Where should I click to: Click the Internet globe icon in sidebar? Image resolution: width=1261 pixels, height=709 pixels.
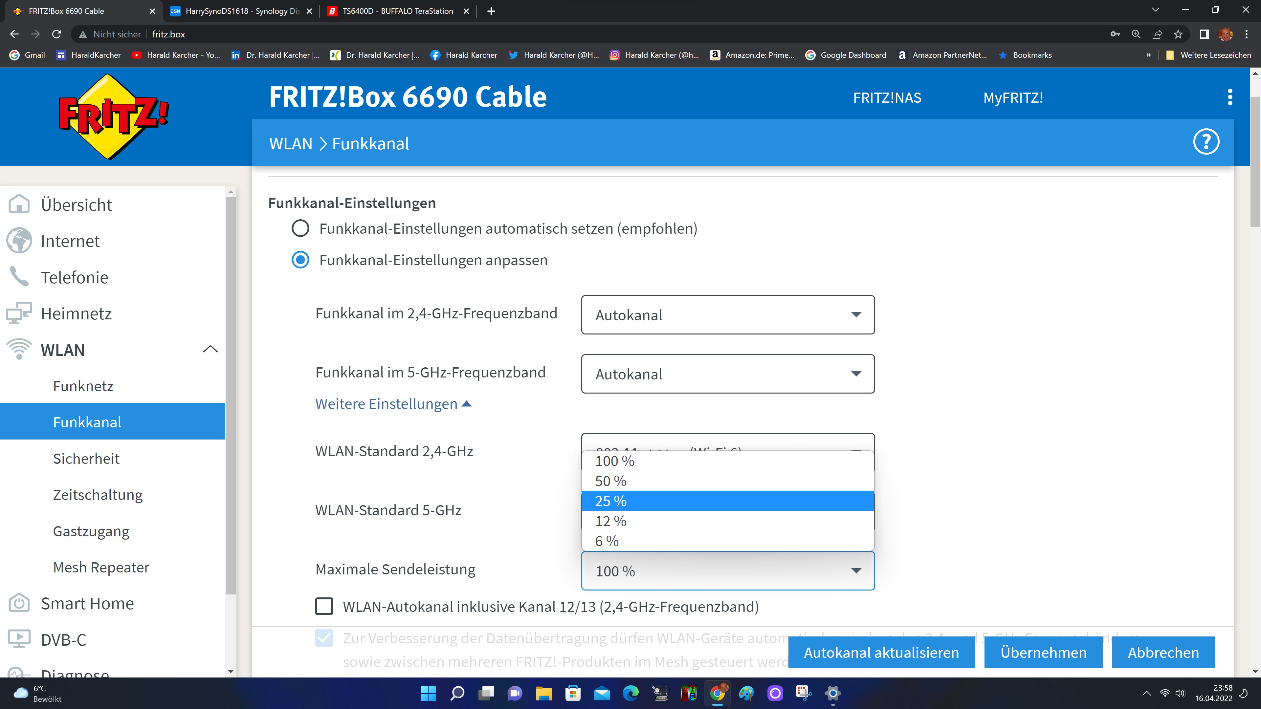[x=19, y=241]
